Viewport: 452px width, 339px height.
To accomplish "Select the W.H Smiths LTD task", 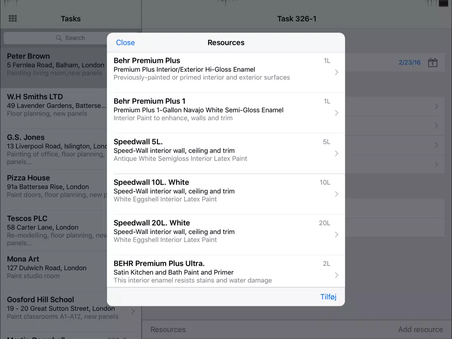I will (x=54, y=109).
